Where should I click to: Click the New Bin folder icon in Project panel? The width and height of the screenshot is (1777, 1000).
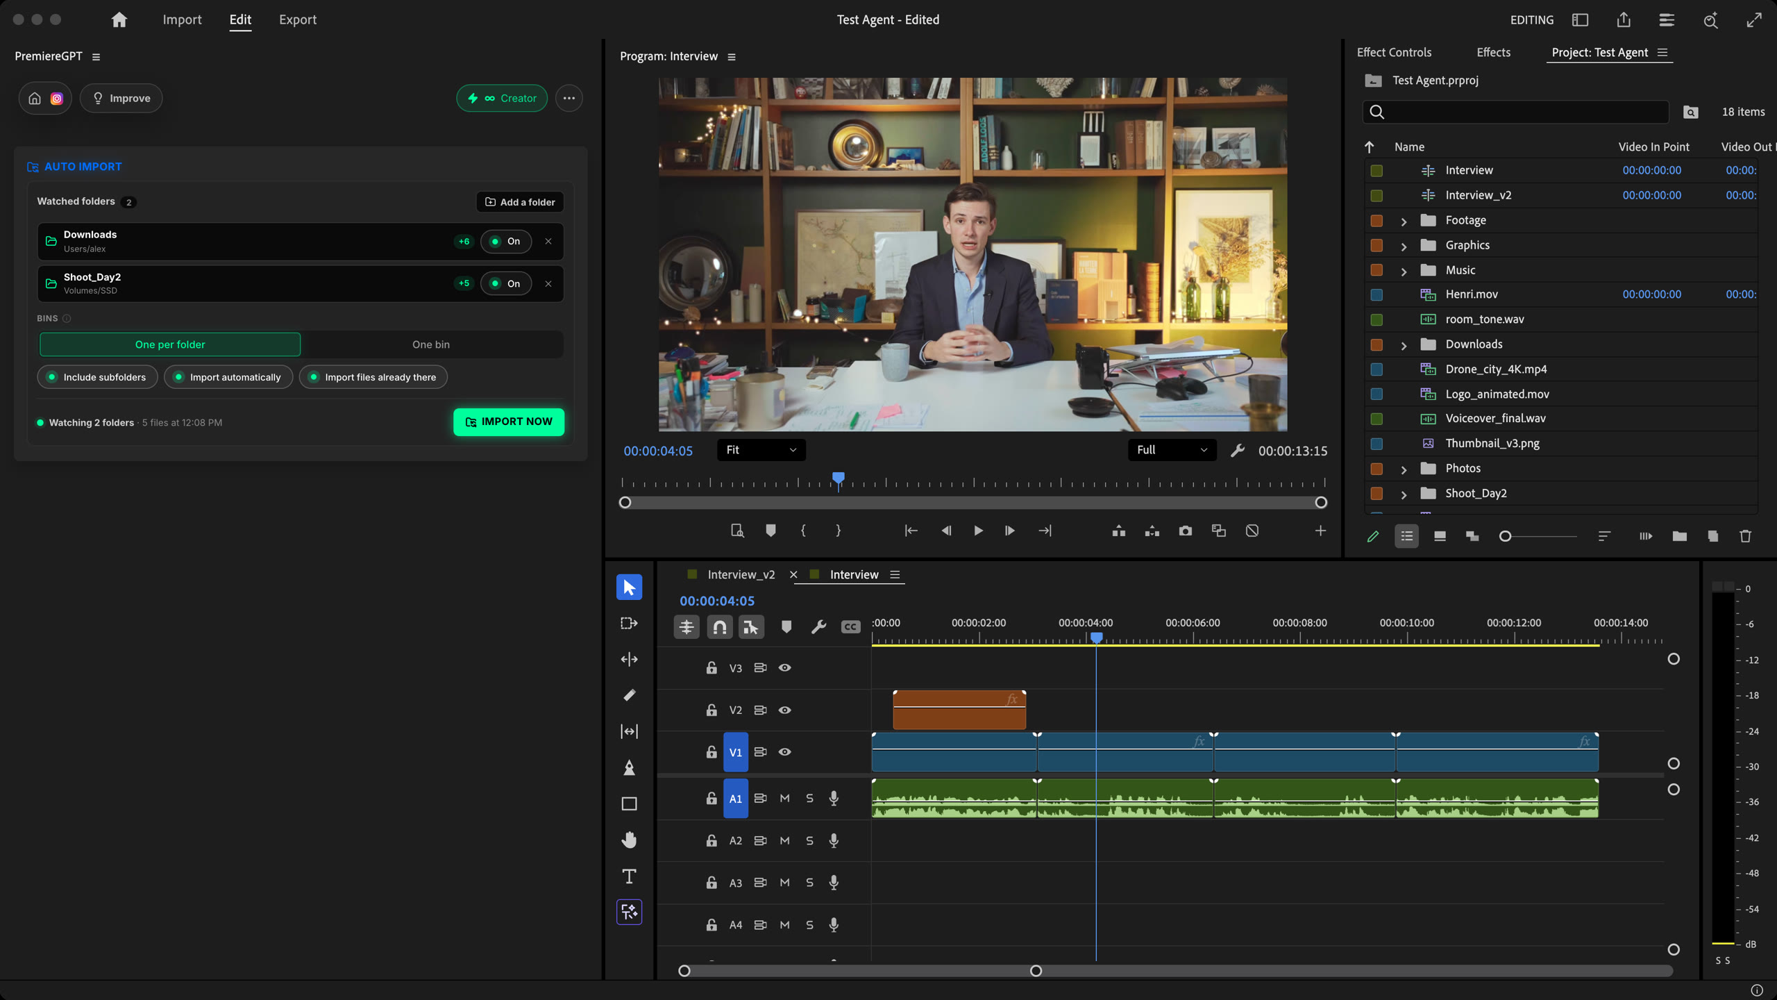(x=1679, y=535)
